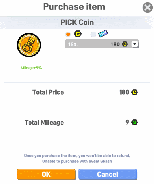Confirm purchase with the OK button
Image resolution: width=154 pixels, height=184 pixels.
tap(46, 174)
